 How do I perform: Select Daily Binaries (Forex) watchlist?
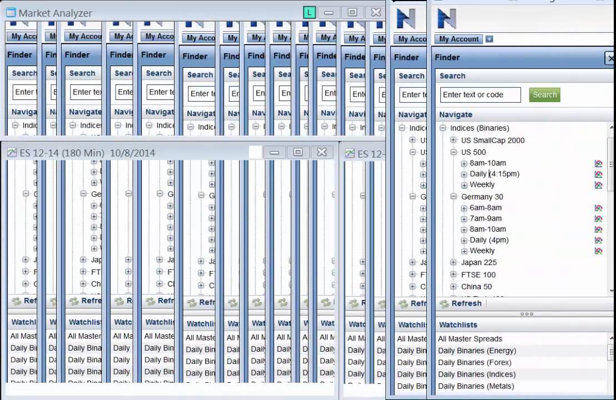click(475, 362)
